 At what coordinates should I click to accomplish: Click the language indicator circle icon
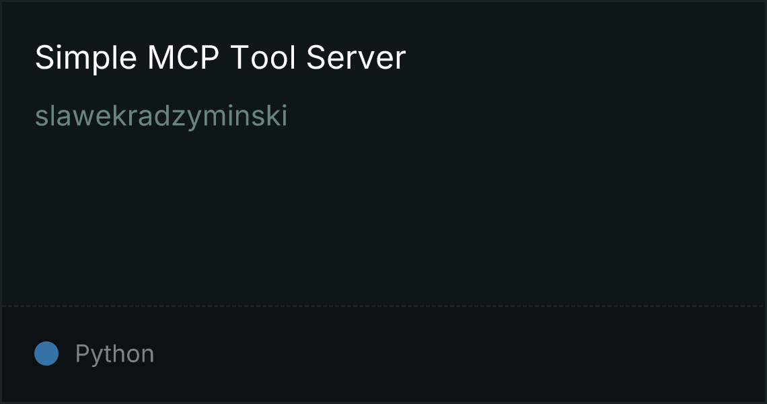coord(46,353)
